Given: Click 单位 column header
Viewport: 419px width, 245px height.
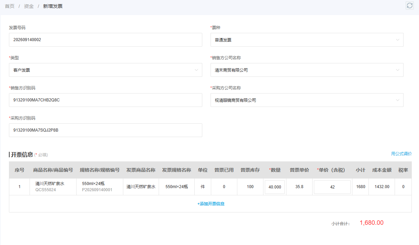Looking at the screenshot, I should click(x=203, y=170).
